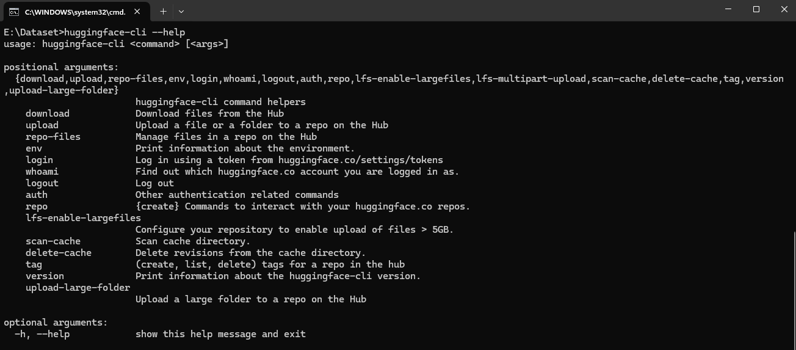Minimize the terminal window

coord(728,9)
